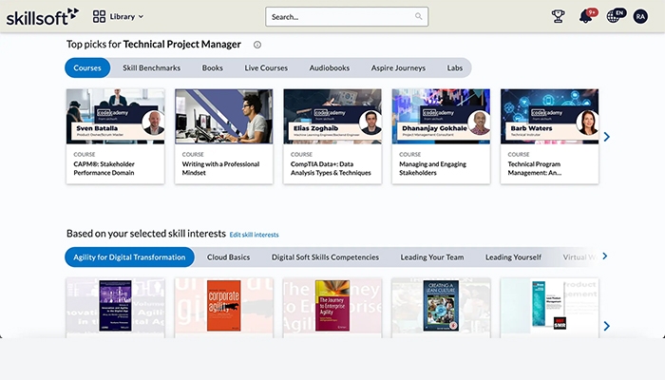Click the info icon beside Technical Project Manager
Image resolution: width=665 pixels, height=380 pixels.
click(x=257, y=45)
